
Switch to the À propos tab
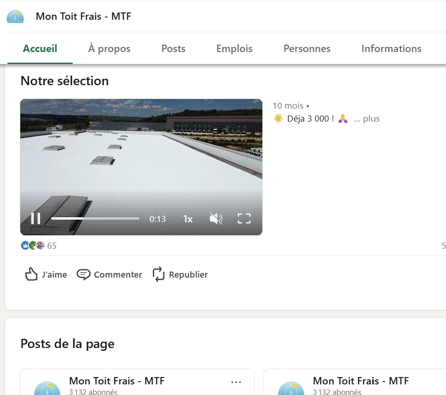pos(109,49)
